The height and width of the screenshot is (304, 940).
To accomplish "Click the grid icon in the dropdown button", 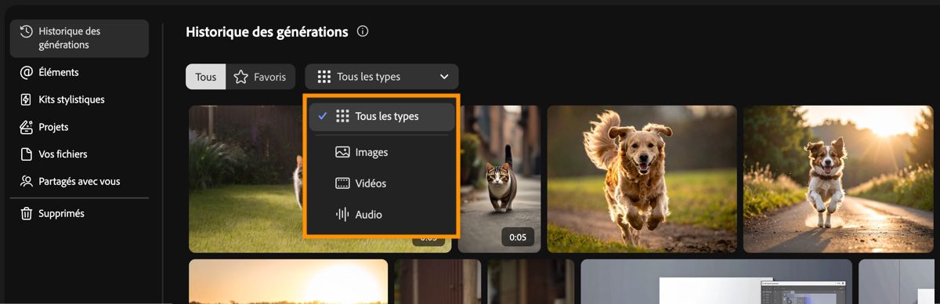I will coord(324,77).
